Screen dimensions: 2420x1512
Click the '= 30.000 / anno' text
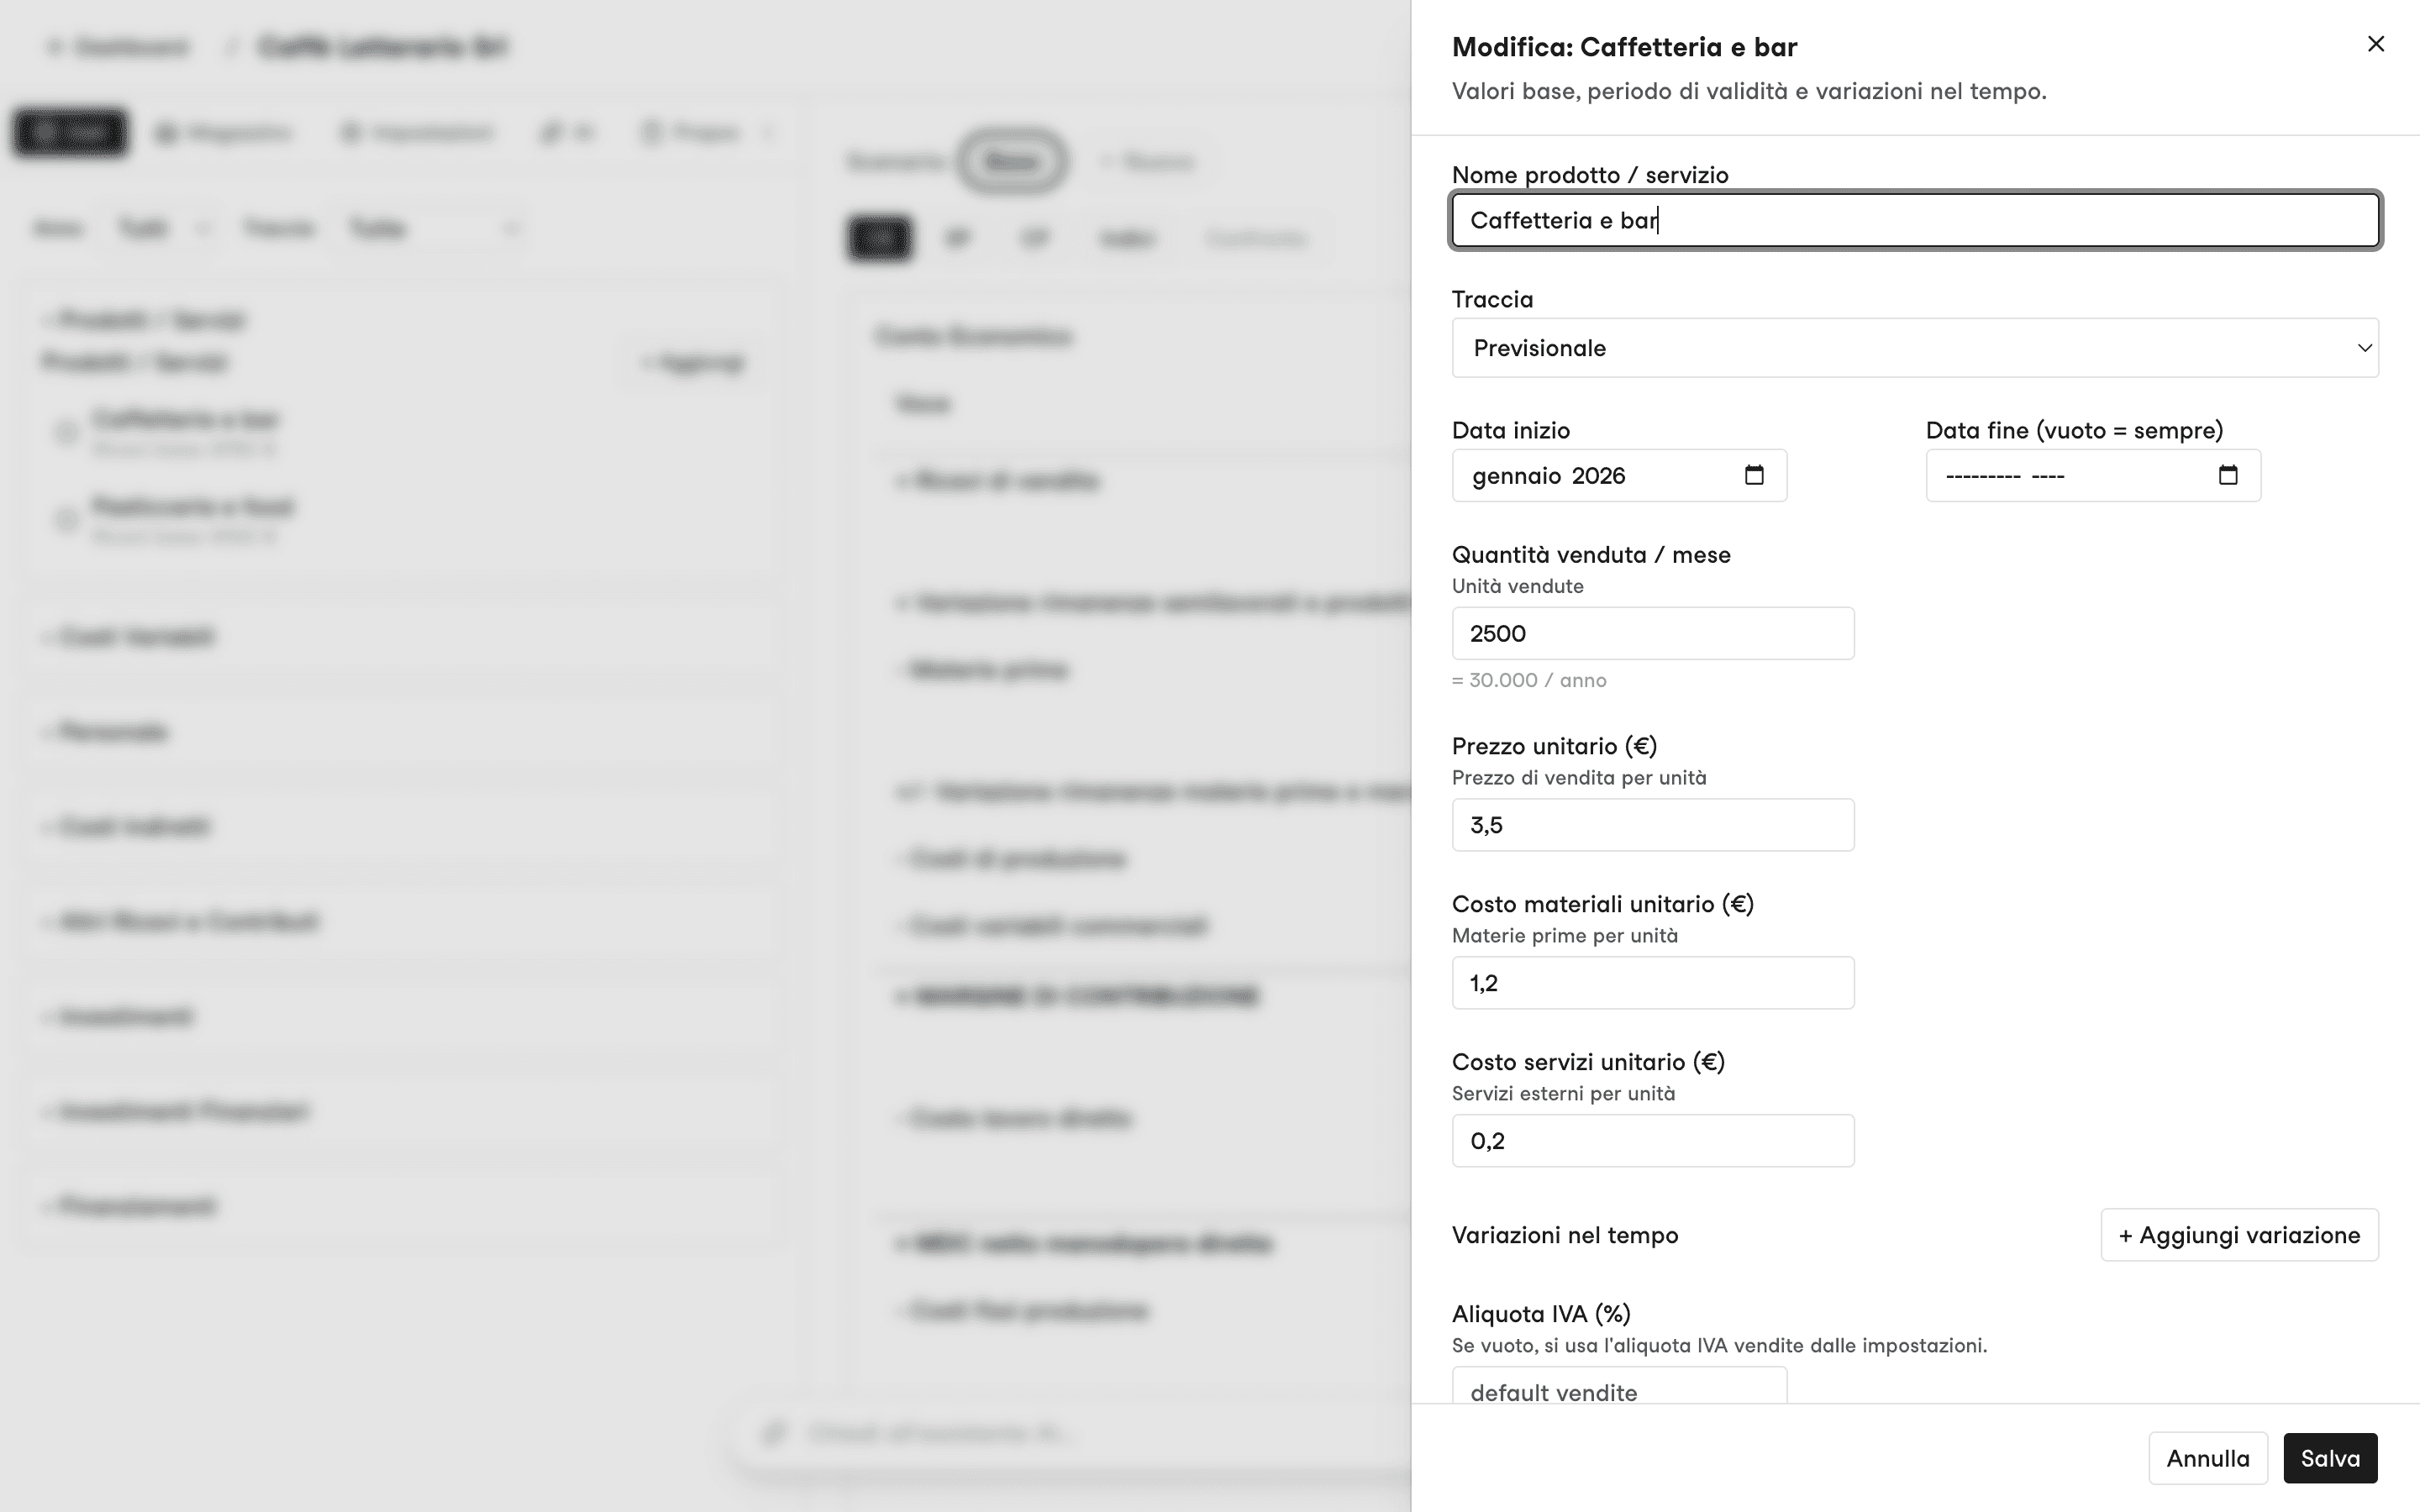(x=1529, y=680)
